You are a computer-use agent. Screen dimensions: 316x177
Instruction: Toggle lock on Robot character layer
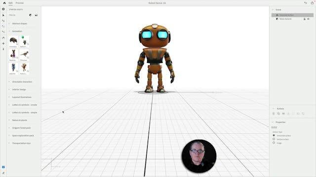(x=305, y=19)
